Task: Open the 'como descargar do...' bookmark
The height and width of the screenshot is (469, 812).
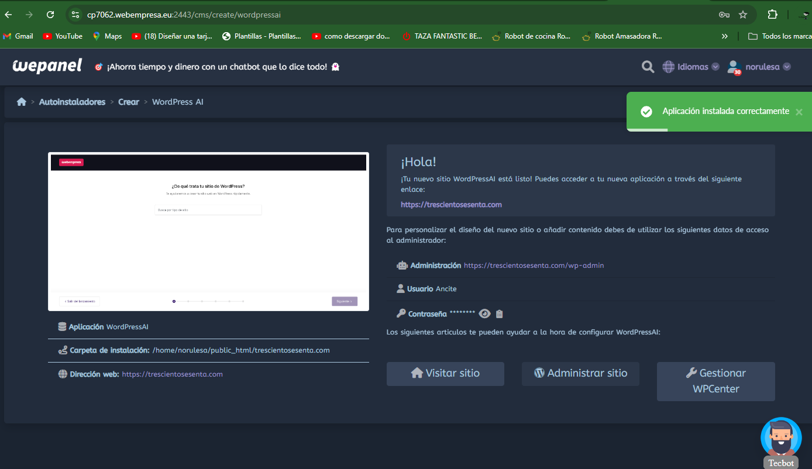Action: tap(351, 36)
